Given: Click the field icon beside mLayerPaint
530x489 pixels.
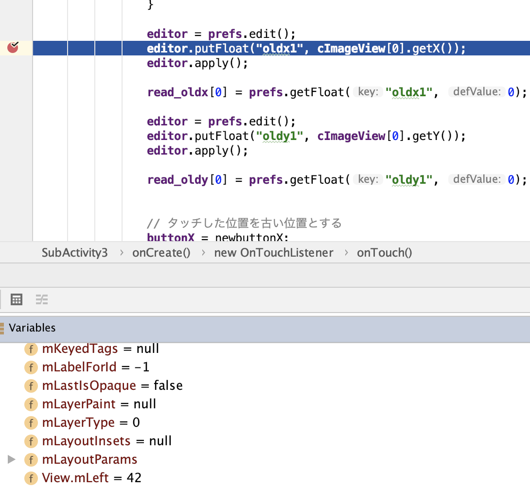Looking at the screenshot, I should click(x=31, y=404).
